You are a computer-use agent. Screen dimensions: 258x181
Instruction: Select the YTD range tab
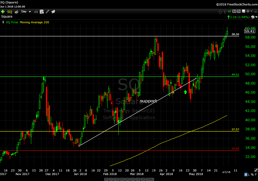tap(116, 179)
